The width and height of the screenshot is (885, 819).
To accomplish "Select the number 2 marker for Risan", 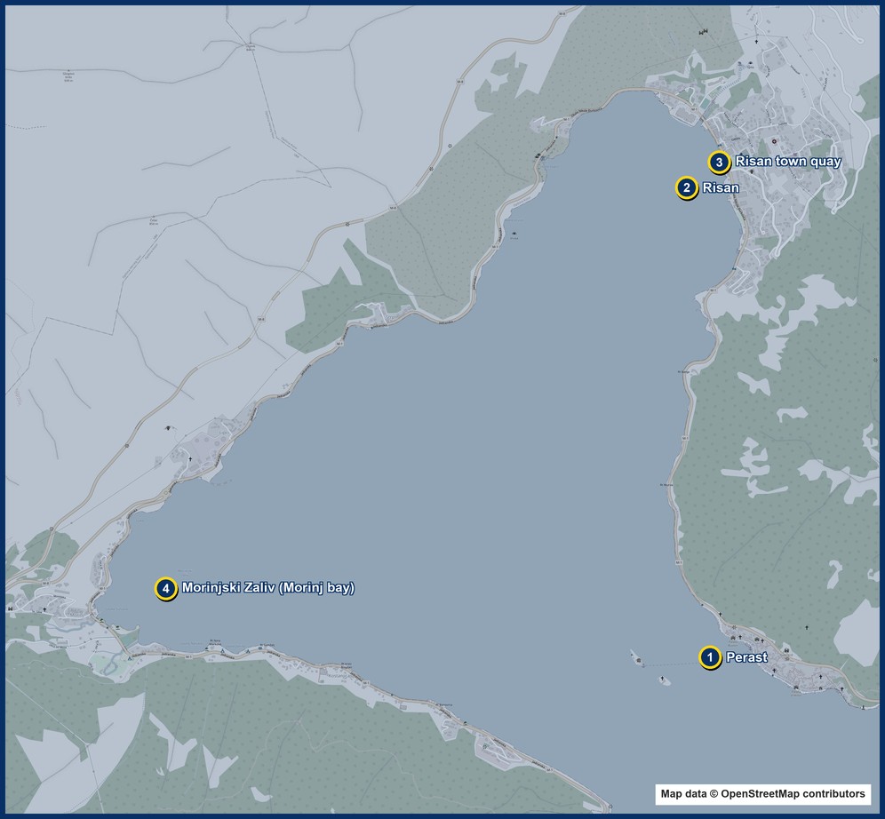I will [686, 187].
